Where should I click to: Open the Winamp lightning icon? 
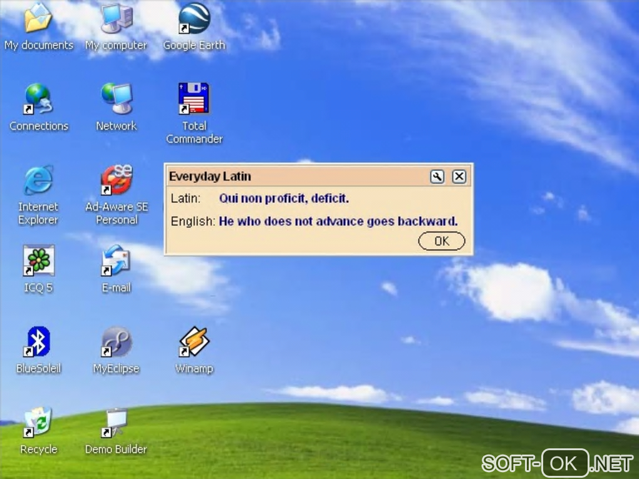(x=194, y=341)
